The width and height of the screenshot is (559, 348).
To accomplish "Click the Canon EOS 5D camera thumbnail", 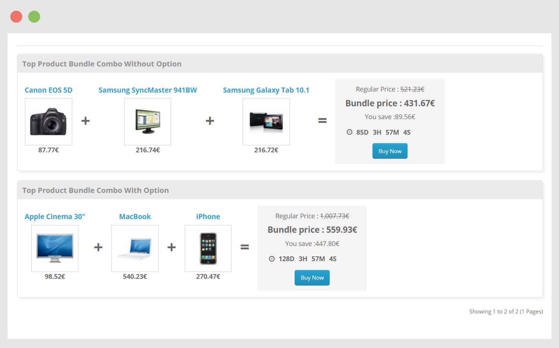I will click(x=48, y=122).
